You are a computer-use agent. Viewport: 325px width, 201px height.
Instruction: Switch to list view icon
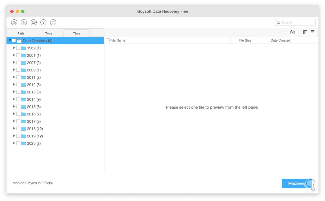(x=312, y=32)
